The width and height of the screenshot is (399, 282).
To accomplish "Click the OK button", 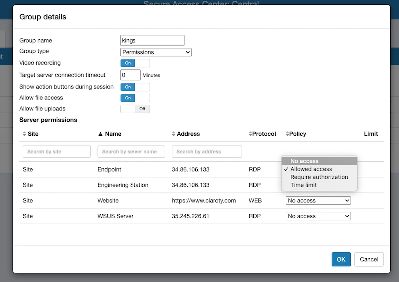I will click(341, 259).
